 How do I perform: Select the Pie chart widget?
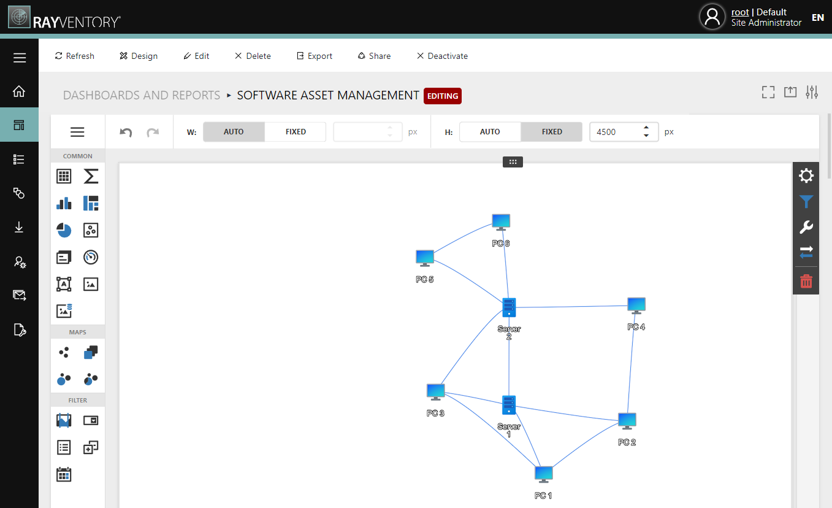64,230
